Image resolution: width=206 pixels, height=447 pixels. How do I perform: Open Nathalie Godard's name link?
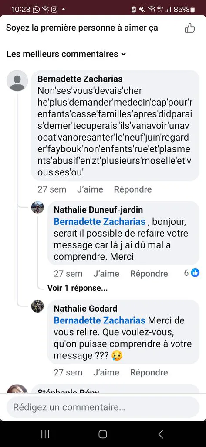86,308
